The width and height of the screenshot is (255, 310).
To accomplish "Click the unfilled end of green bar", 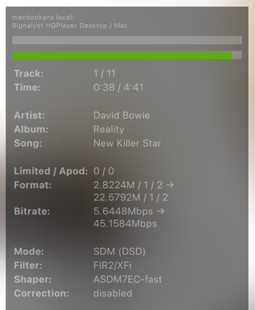I will click(x=237, y=55).
